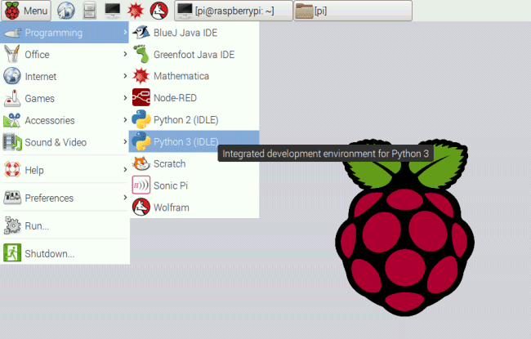Click the Python 3 snake logo icon
531x339 pixels.
[141, 141]
